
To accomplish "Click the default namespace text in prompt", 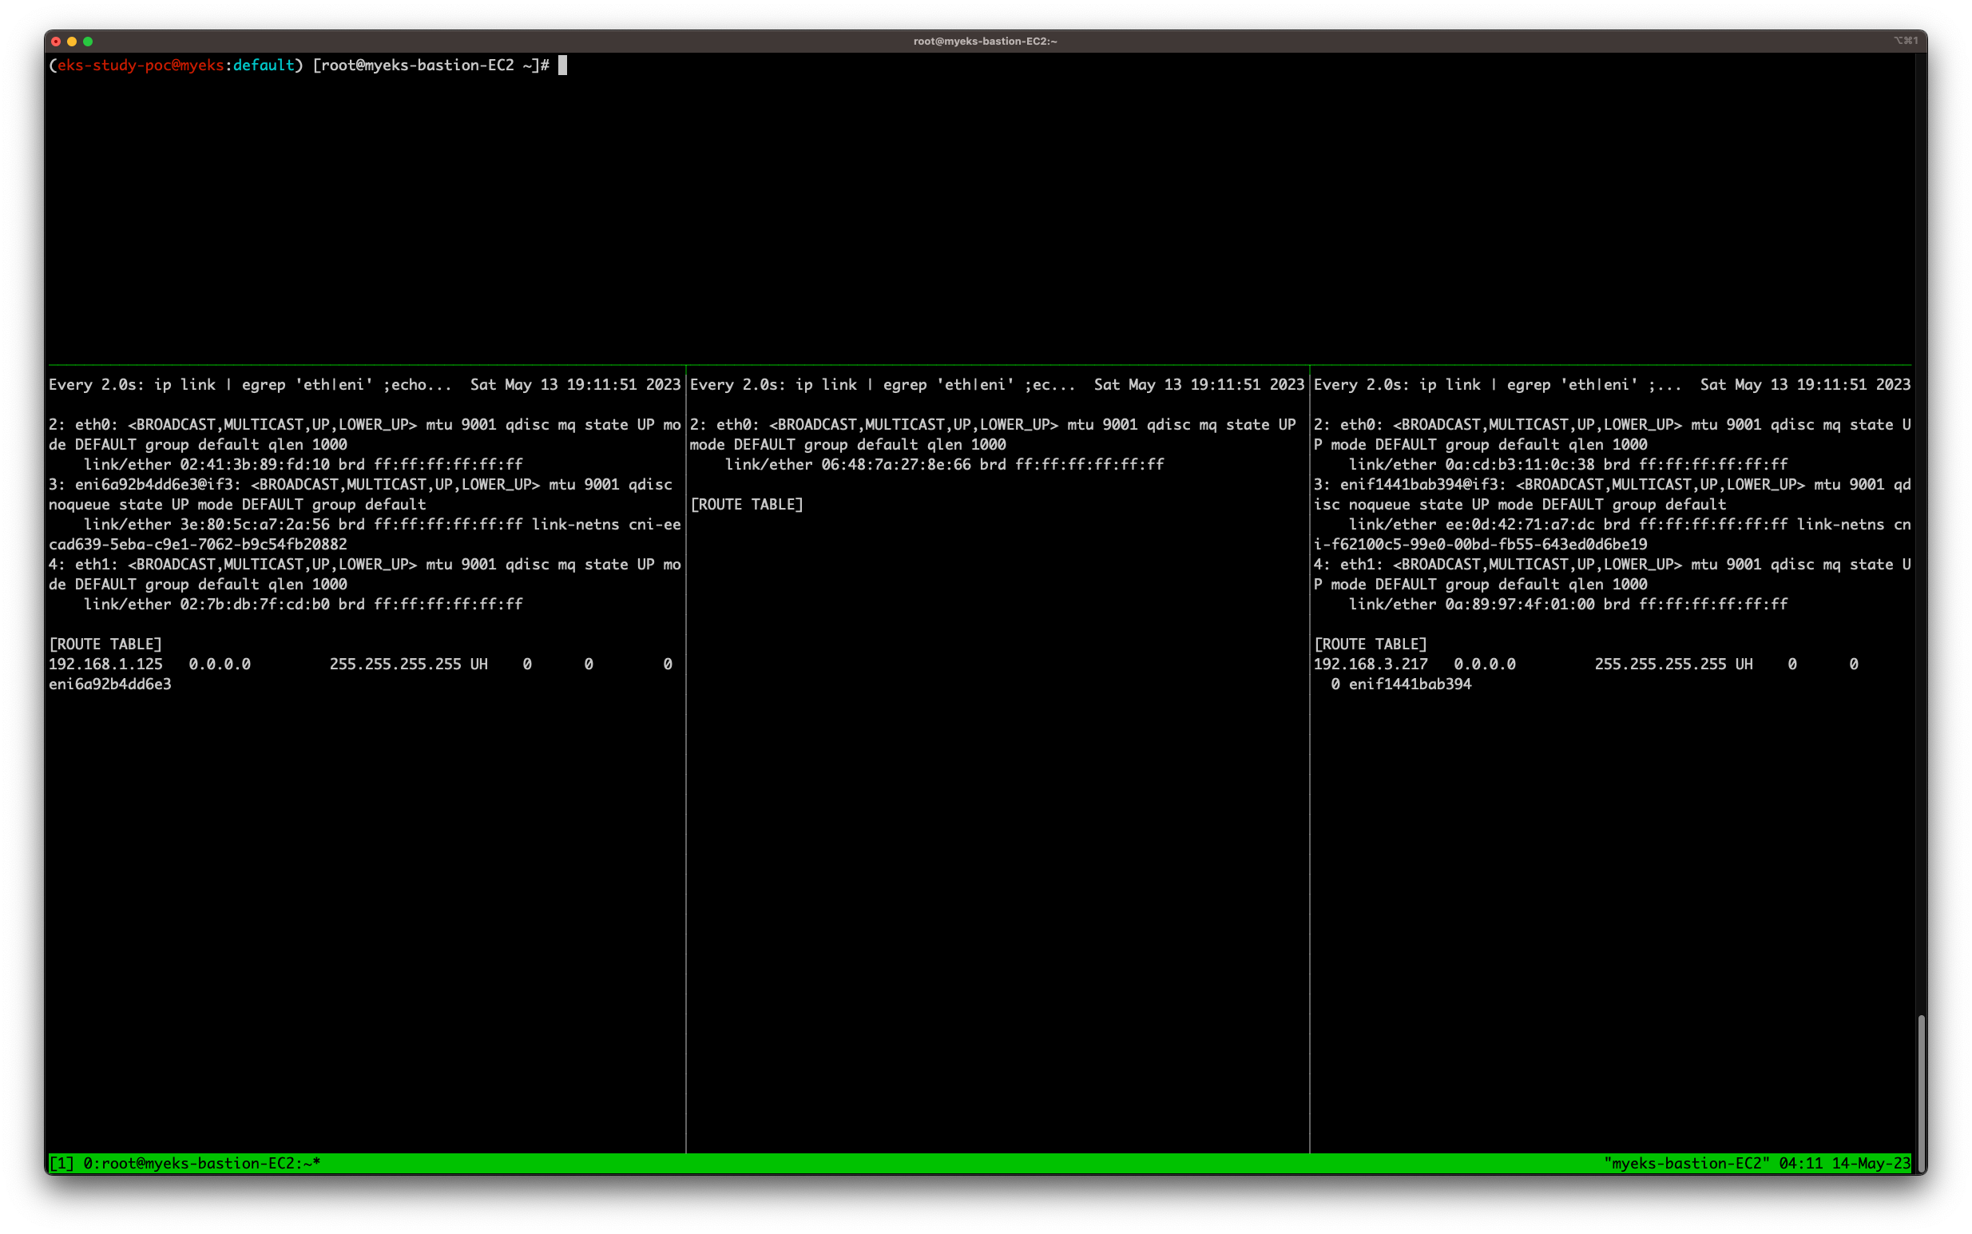I will [264, 65].
